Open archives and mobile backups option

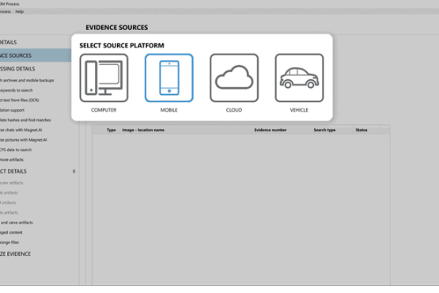point(27,81)
